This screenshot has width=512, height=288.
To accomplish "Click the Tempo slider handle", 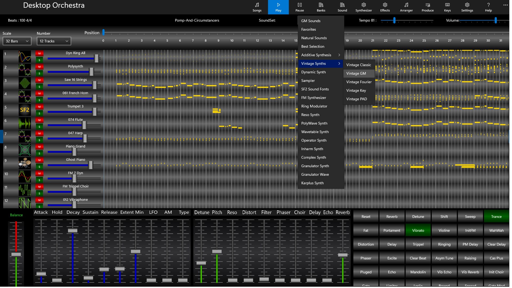I will click(x=394, y=20).
